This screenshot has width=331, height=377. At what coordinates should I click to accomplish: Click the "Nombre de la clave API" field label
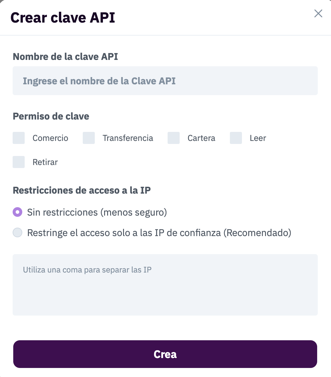pos(65,57)
